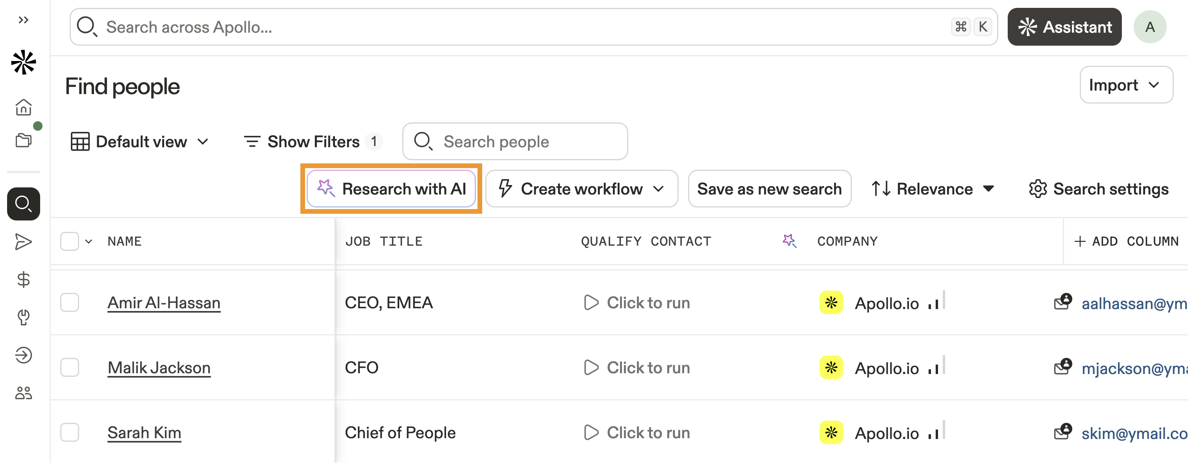Check the box next to Amir Al-Hassan
This screenshot has height=463, width=1188.
click(70, 302)
